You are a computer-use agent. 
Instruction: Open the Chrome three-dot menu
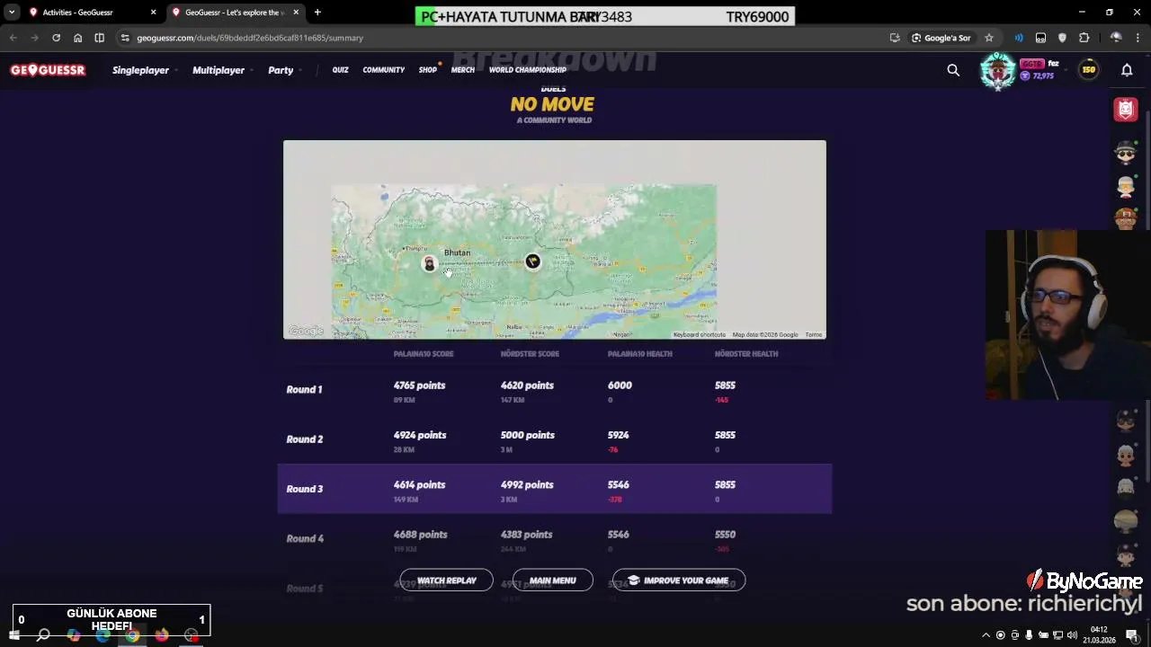[1138, 38]
